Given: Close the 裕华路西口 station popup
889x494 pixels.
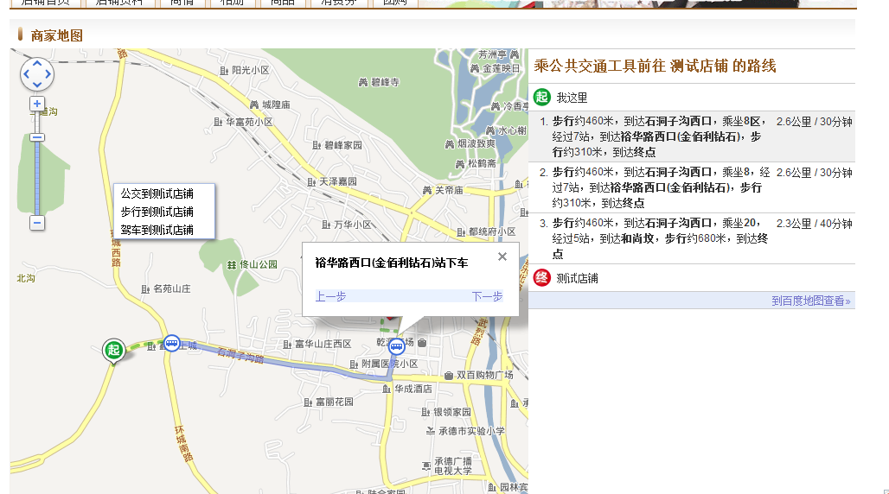Looking at the screenshot, I should pyautogui.click(x=502, y=256).
